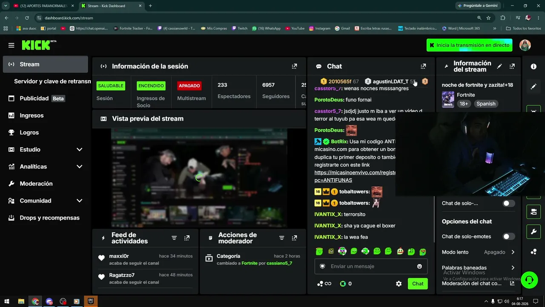Open the green headset support button
The image size is (545, 307).
[x=529, y=280]
